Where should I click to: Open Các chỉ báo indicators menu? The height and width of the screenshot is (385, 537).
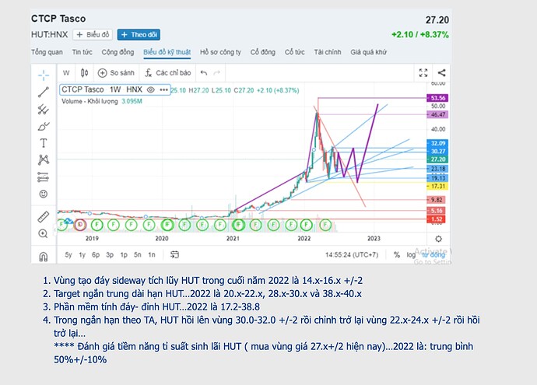point(167,73)
